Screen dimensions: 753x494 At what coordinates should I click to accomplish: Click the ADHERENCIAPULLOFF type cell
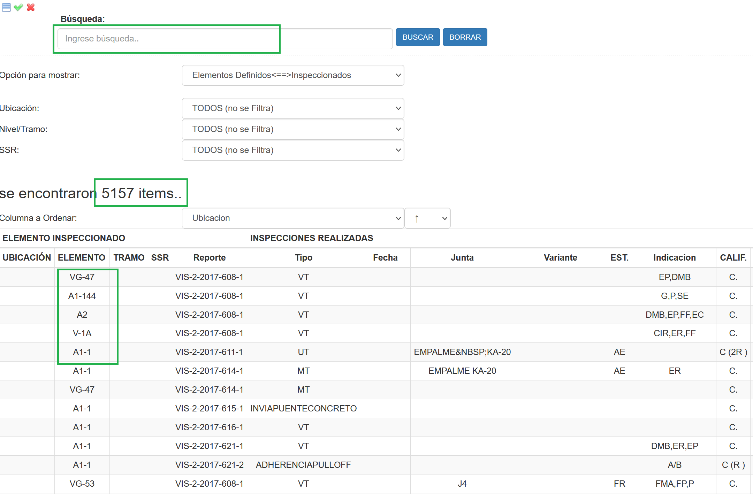303,465
